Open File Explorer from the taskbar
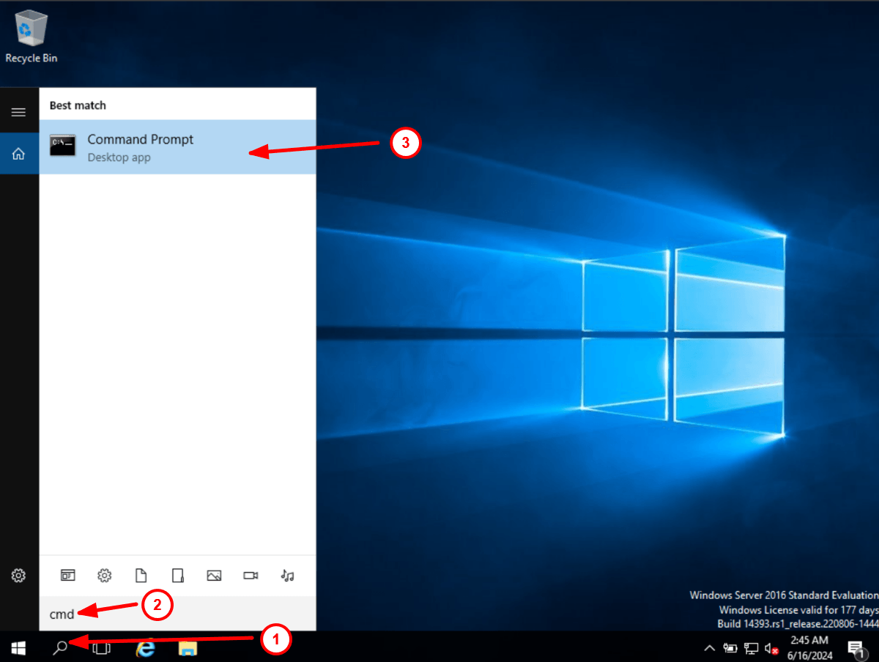The image size is (879, 662). click(188, 648)
